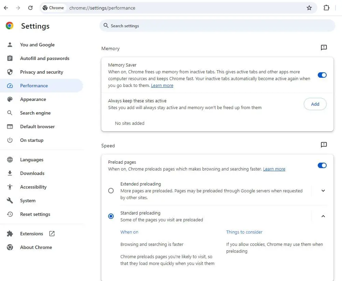The height and width of the screenshot is (281, 342).
Task: Click the 'Things to consider' heading
Action: [244, 232]
